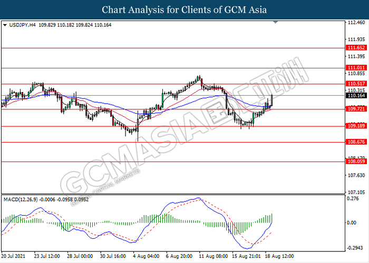Click the chart title banner text
The height and width of the screenshot is (263, 369).
click(x=184, y=10)
